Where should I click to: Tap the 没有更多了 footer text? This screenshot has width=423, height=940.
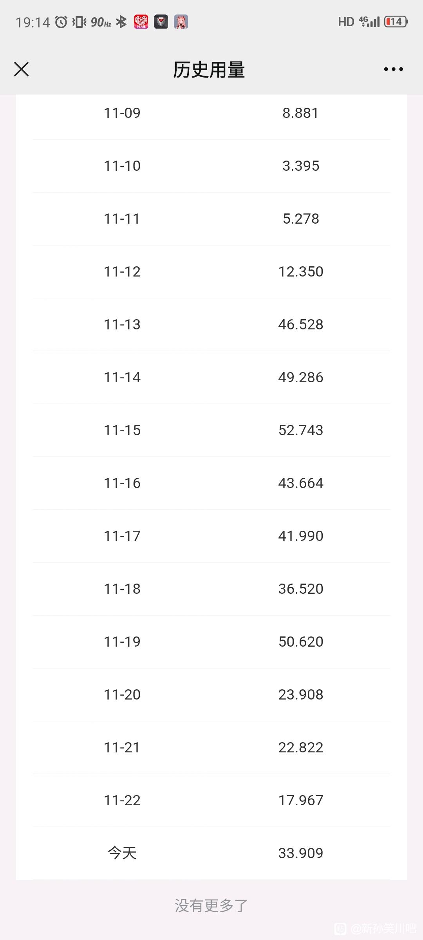(211, 906)
